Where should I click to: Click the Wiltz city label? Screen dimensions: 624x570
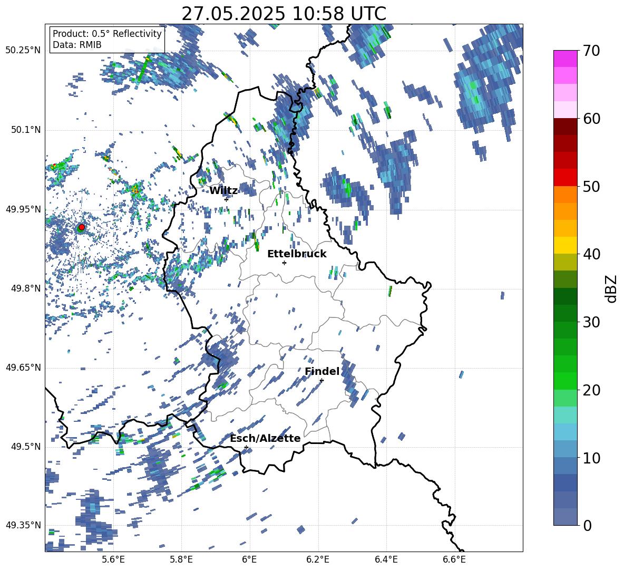(223, 191)
